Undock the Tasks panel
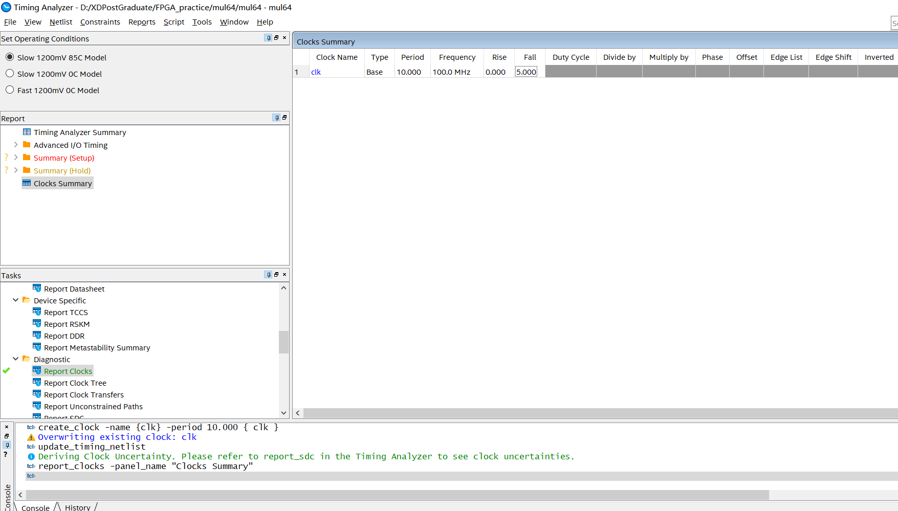The height and width of the screenshot is (511, 898). point(276,275)
